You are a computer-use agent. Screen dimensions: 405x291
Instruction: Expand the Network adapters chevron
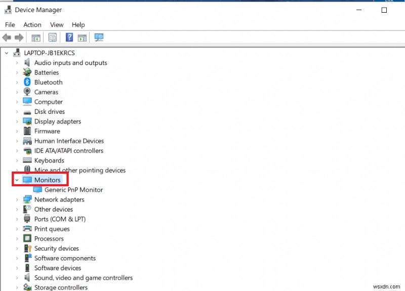17,199
